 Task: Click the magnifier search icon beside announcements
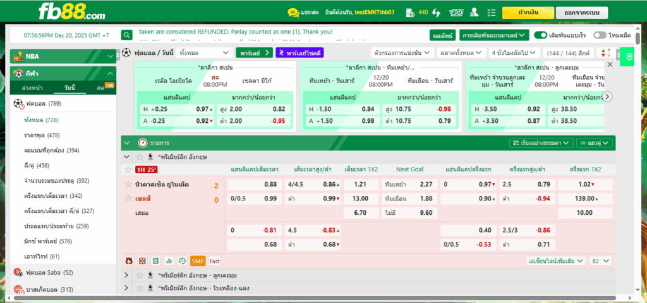tap(128, 35)
